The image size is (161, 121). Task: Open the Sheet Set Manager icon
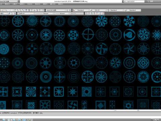click(x=35, y=10)
